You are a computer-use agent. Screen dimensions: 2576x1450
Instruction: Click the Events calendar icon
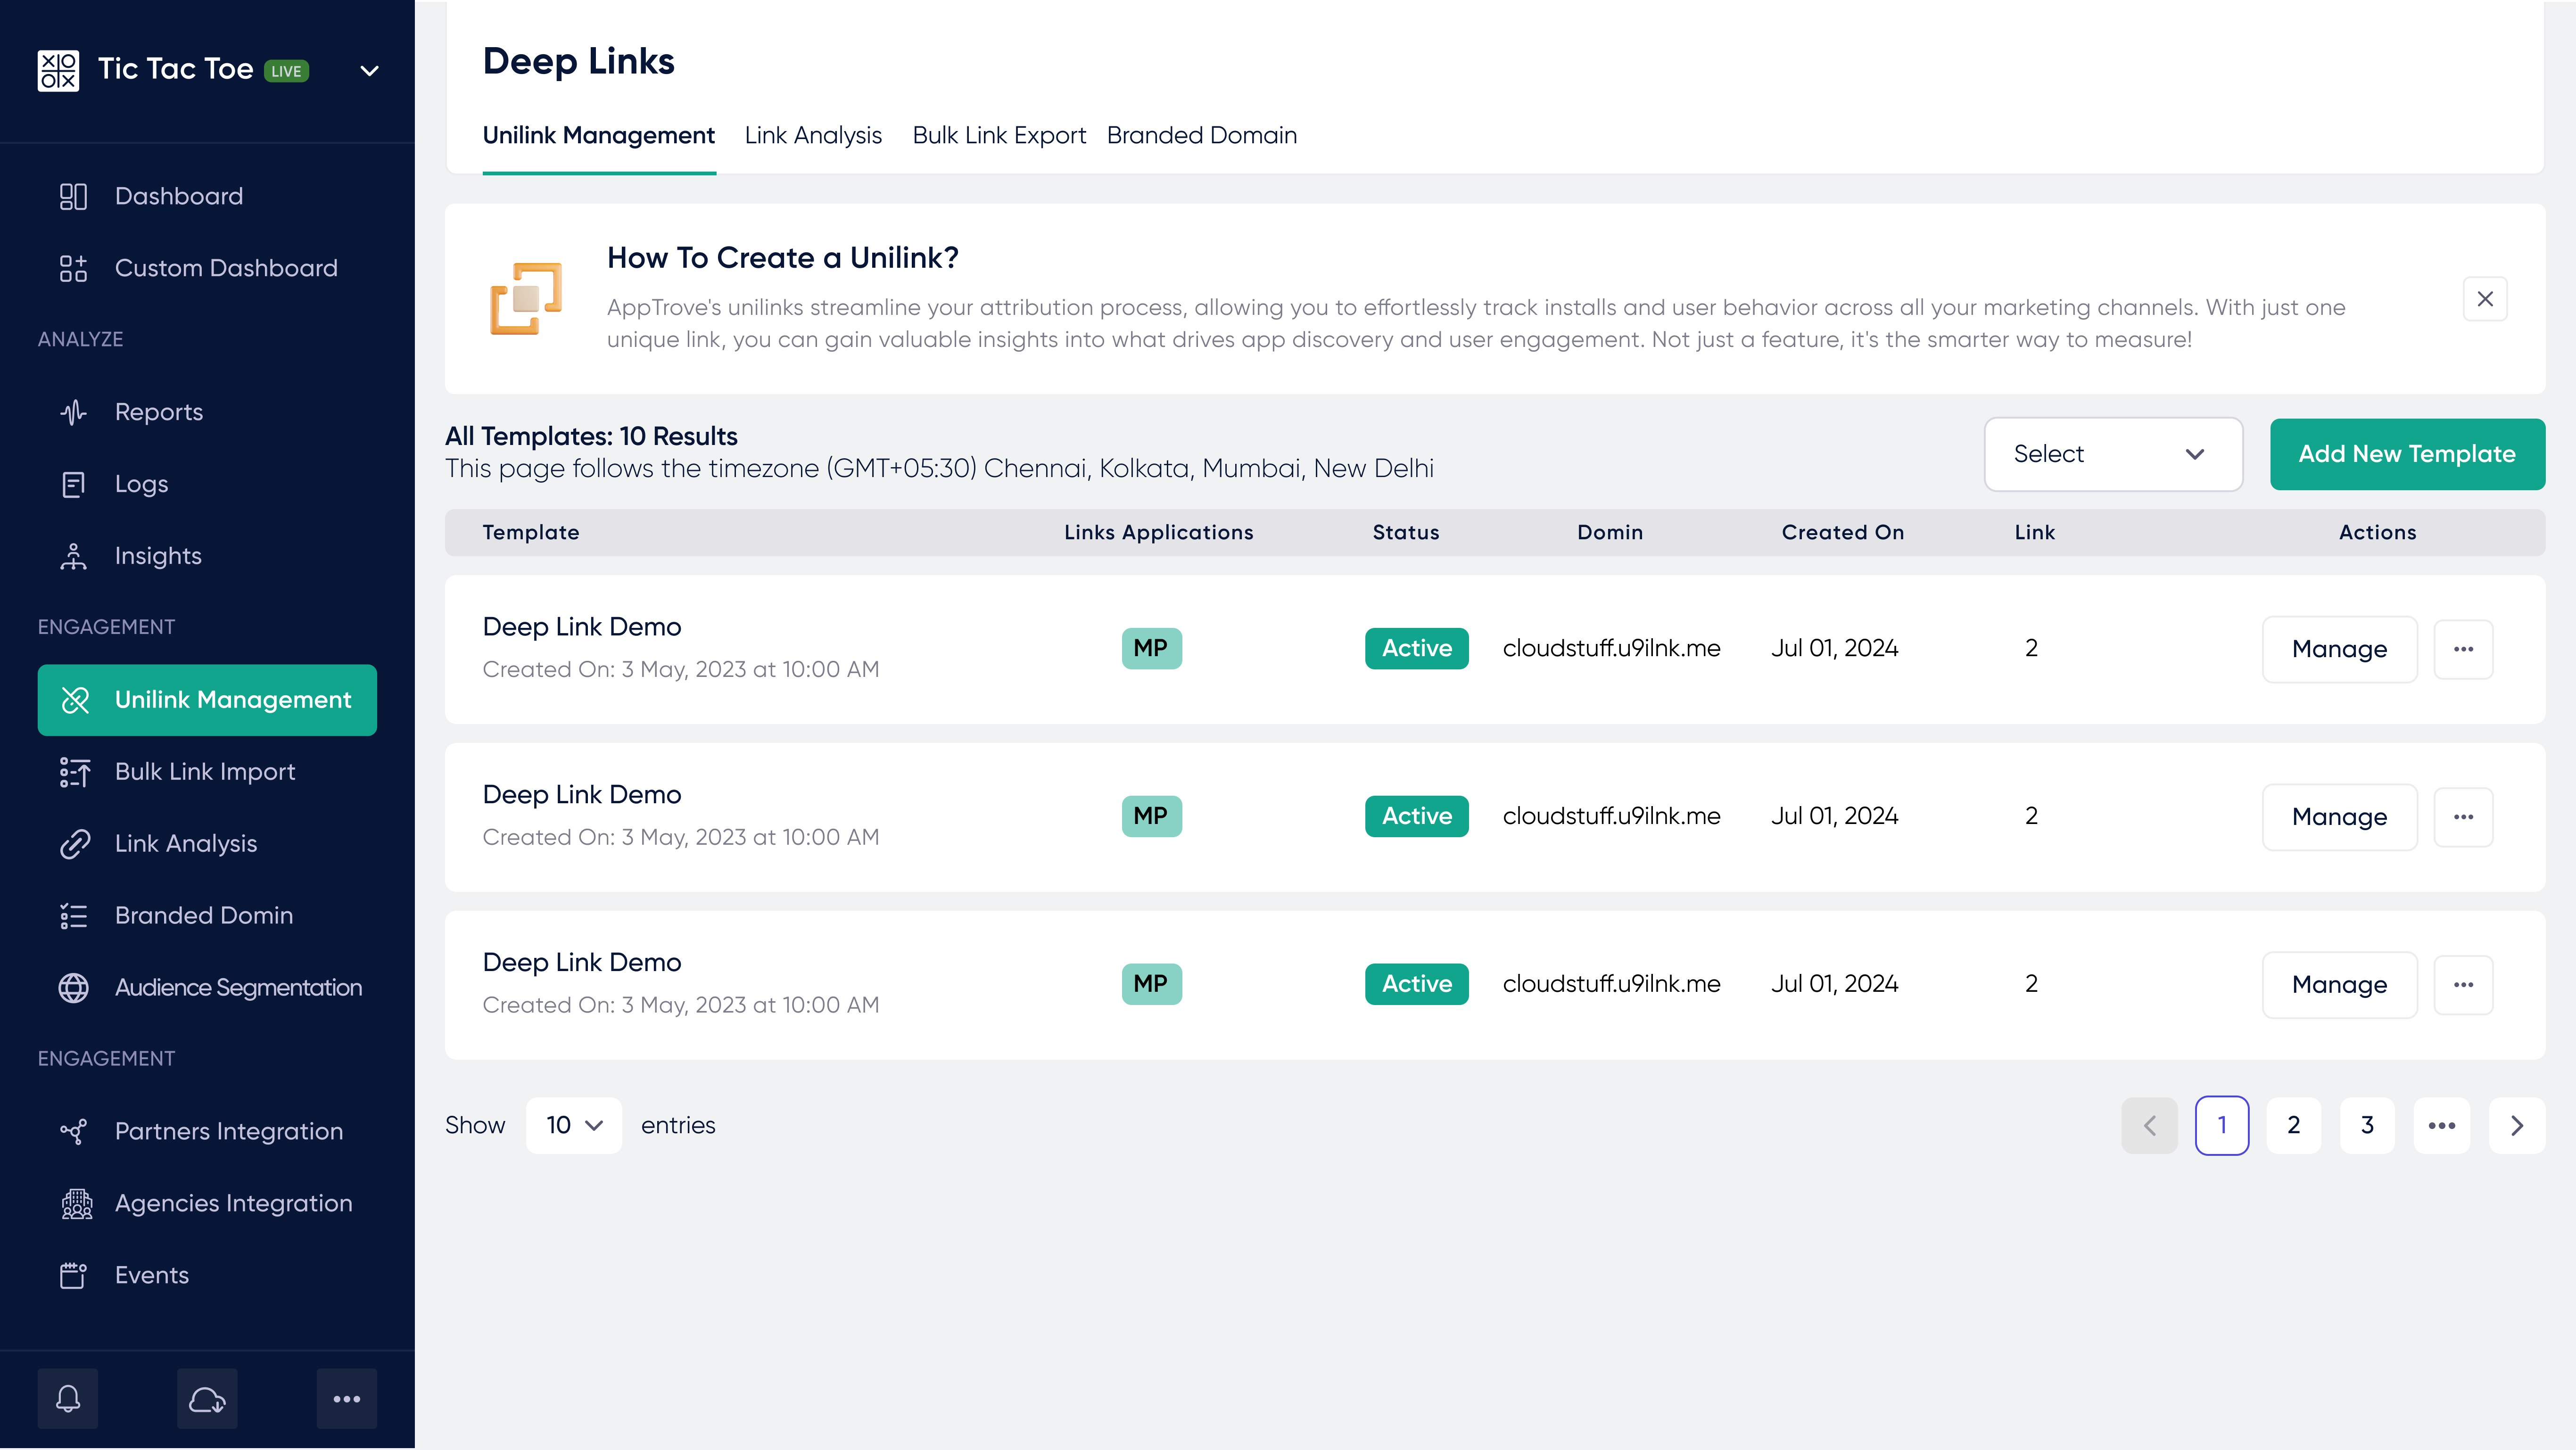click(73, 1276)
